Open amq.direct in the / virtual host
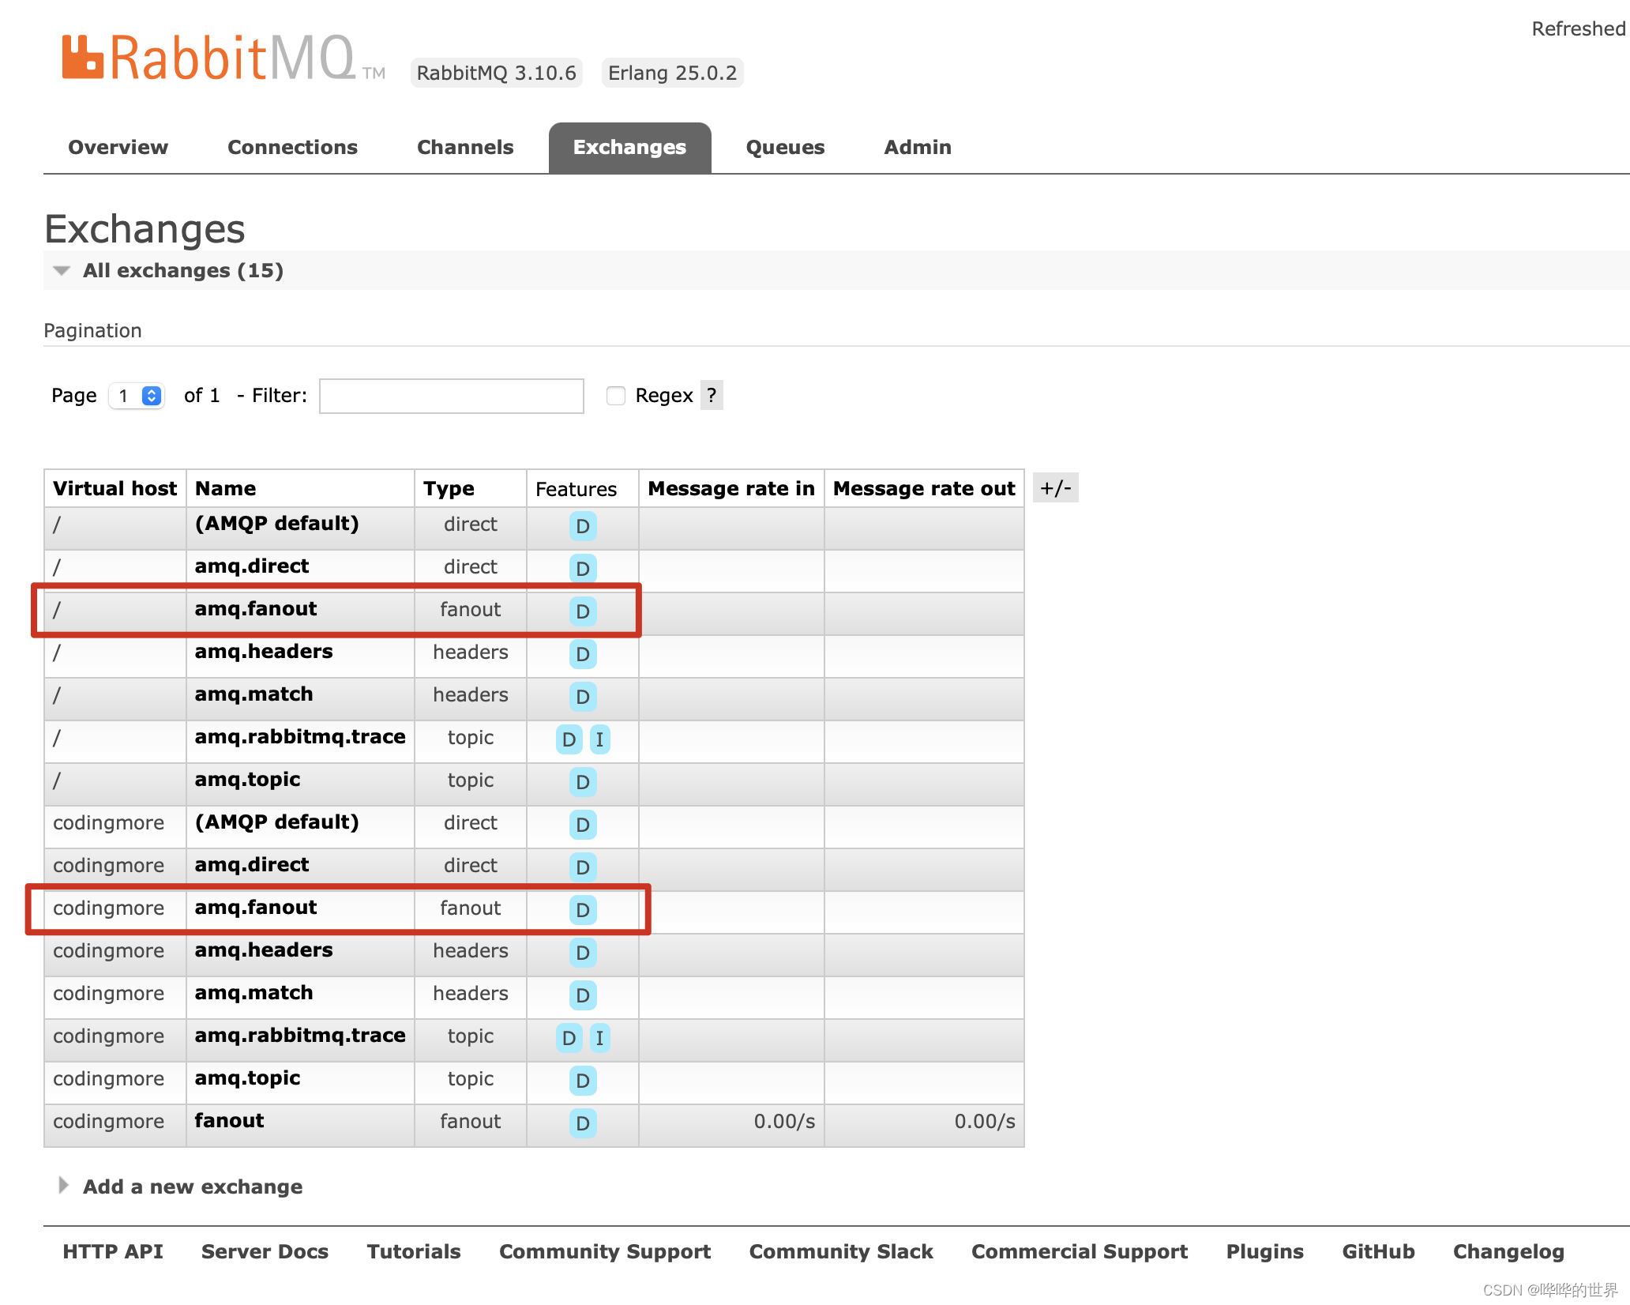1630x1305 pixels. coord(251,566)
